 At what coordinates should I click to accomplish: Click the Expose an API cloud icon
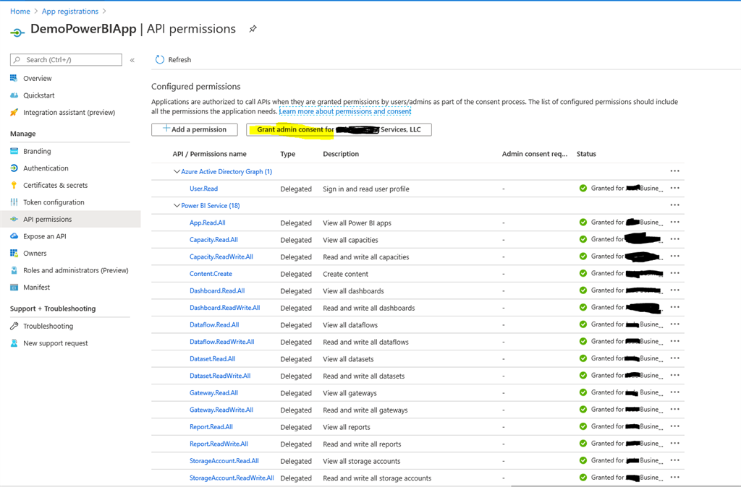(x=14, y=236)
